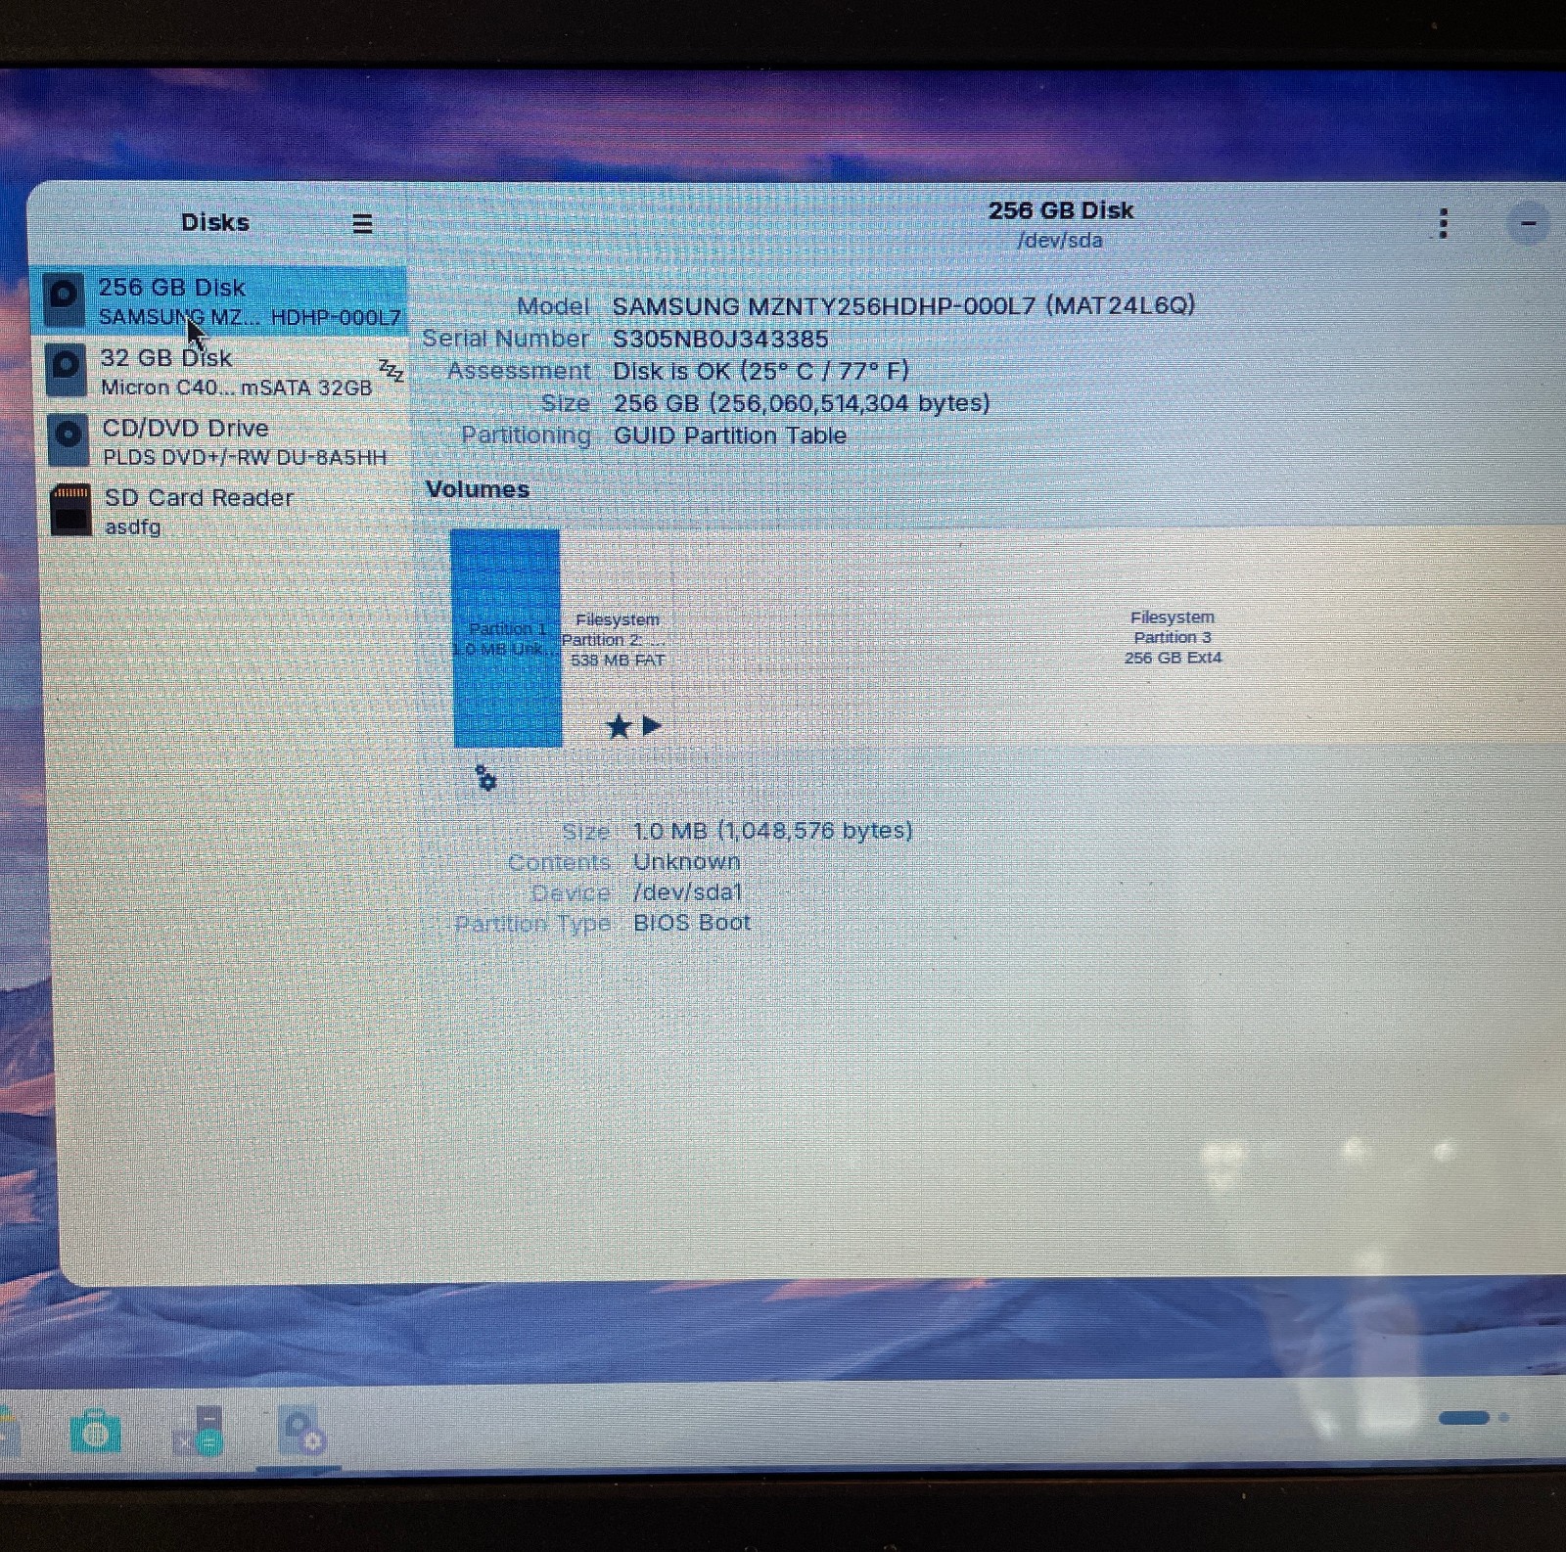Viewport: 1566px width, 1552px height.
Task: Click the assessment 'Disk is OK' text
Action: pos(760,371)
